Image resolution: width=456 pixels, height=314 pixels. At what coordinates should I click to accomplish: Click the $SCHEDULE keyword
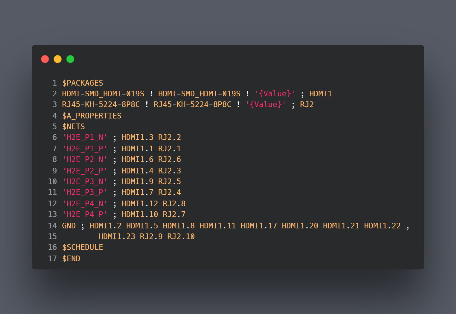point(83,247)
